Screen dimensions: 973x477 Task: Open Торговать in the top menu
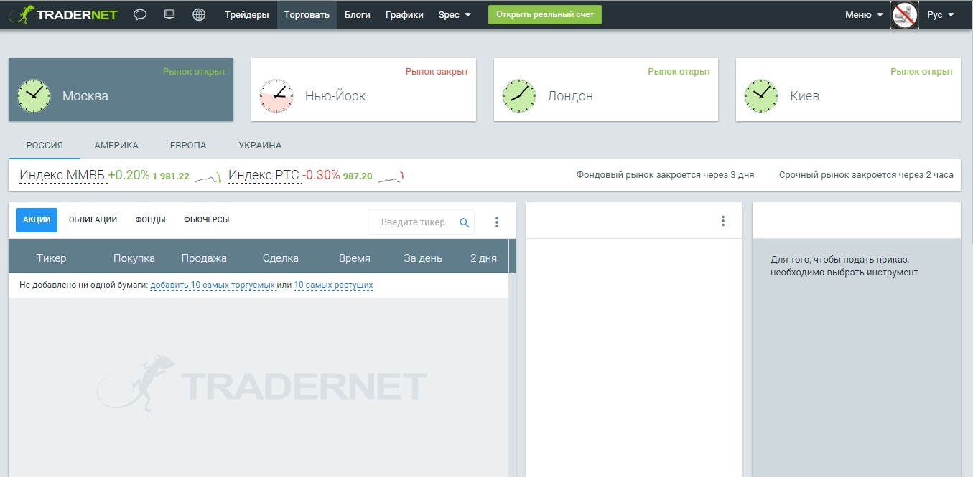307,14
